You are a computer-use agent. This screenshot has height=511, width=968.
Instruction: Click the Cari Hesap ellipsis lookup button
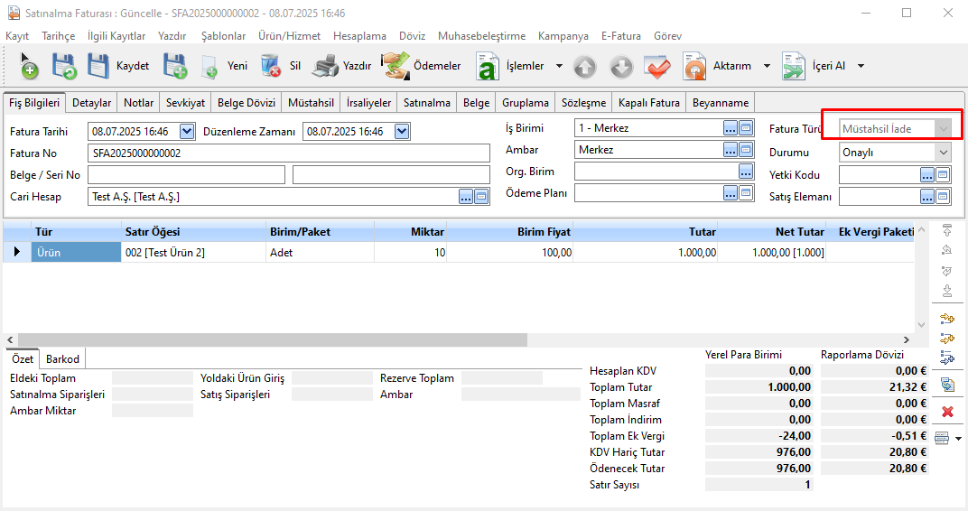(466, 196)
